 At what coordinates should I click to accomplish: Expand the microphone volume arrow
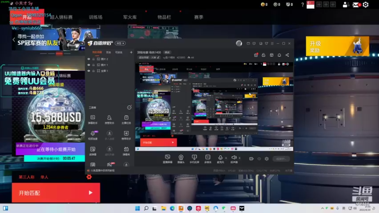click(226, 158)
